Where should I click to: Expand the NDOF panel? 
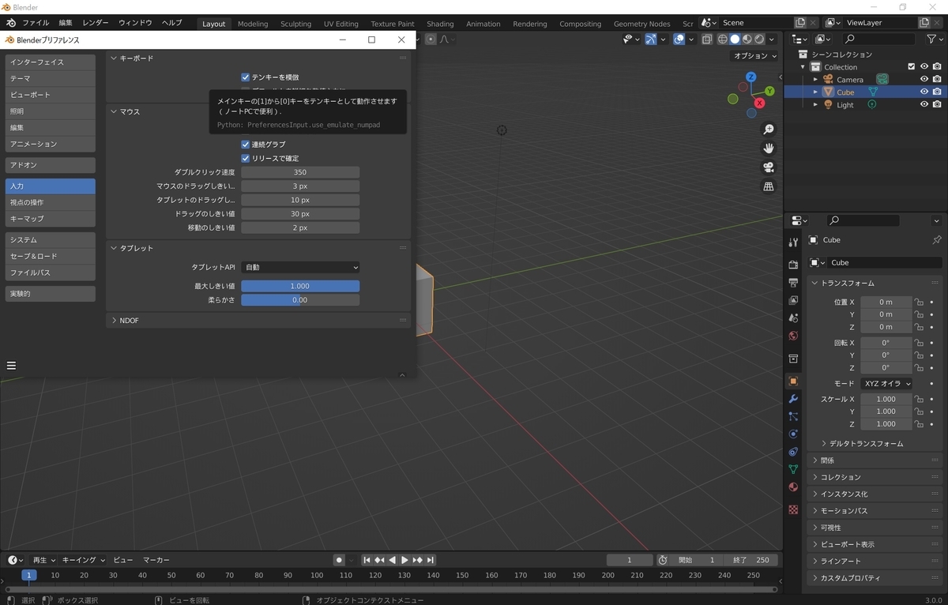114,320
